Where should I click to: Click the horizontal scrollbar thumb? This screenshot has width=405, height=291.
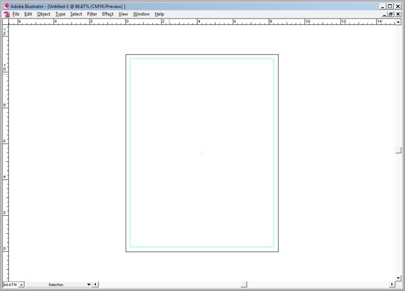244,285
